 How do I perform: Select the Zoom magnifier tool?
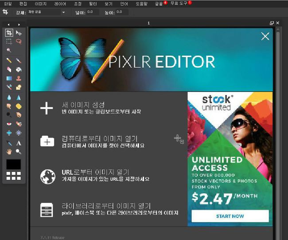[x=19, y=152]
